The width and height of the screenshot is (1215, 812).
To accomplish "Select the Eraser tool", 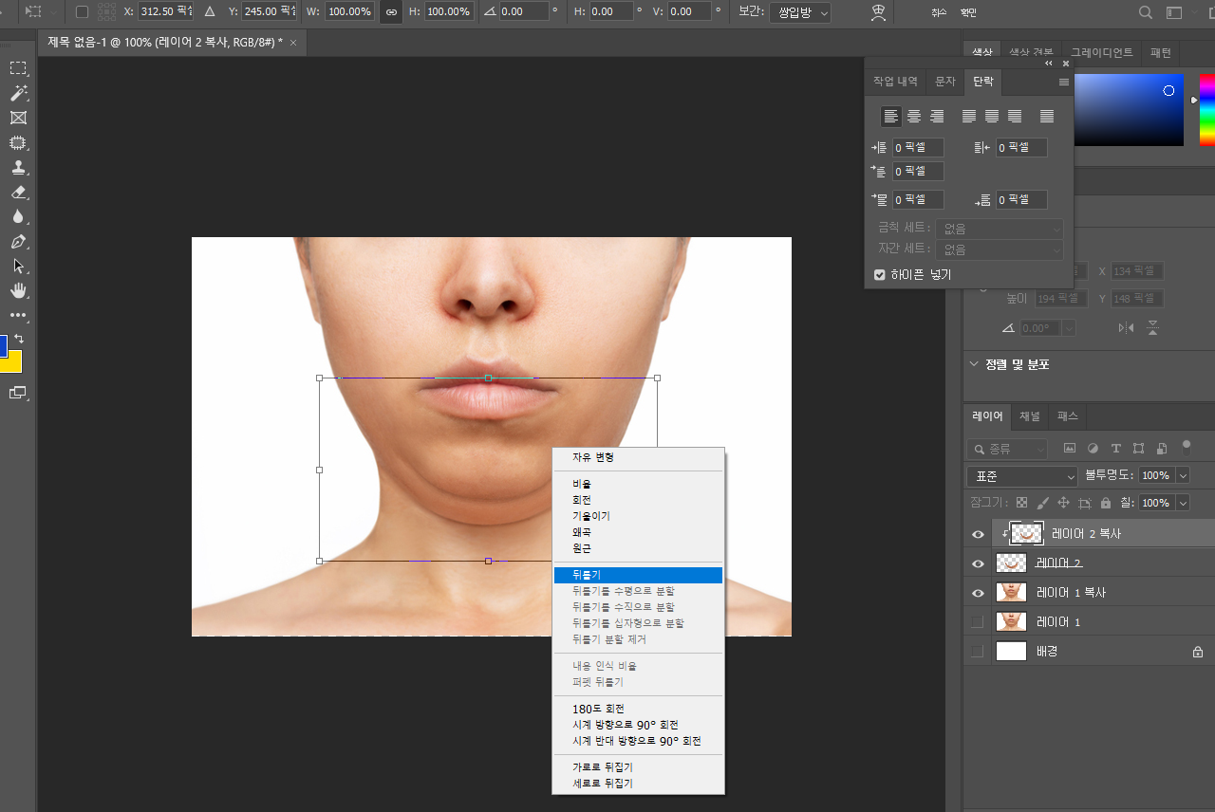I will pos(18,192).
